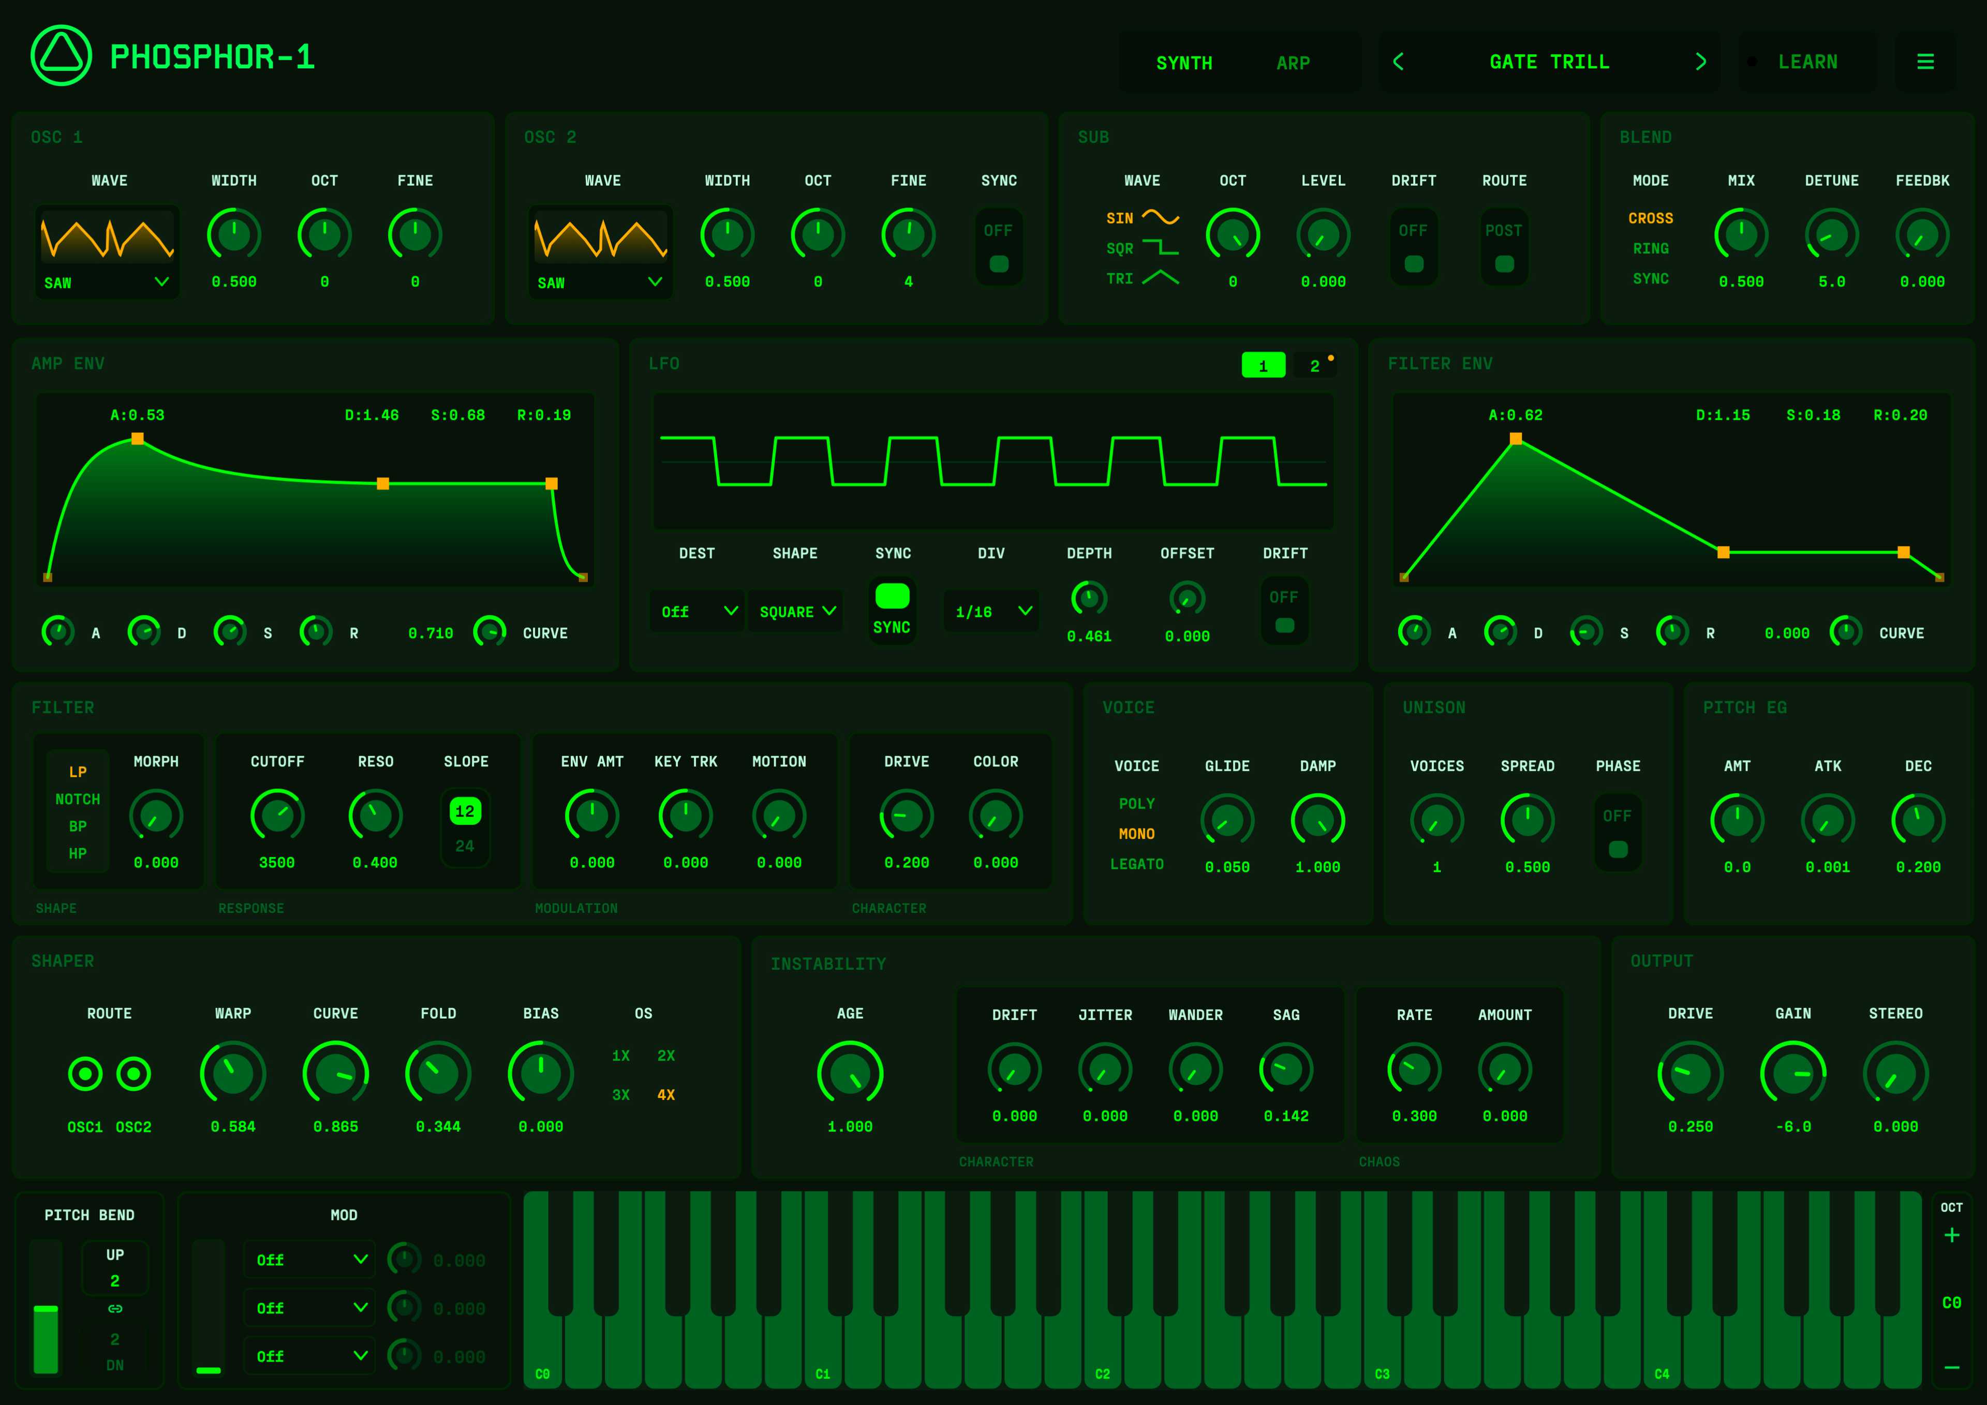Go to next preset with right arrow
Image resolution: width=1987 pixels, height=1405 pixels.
pyautogui.click(x=1700, y=62)
